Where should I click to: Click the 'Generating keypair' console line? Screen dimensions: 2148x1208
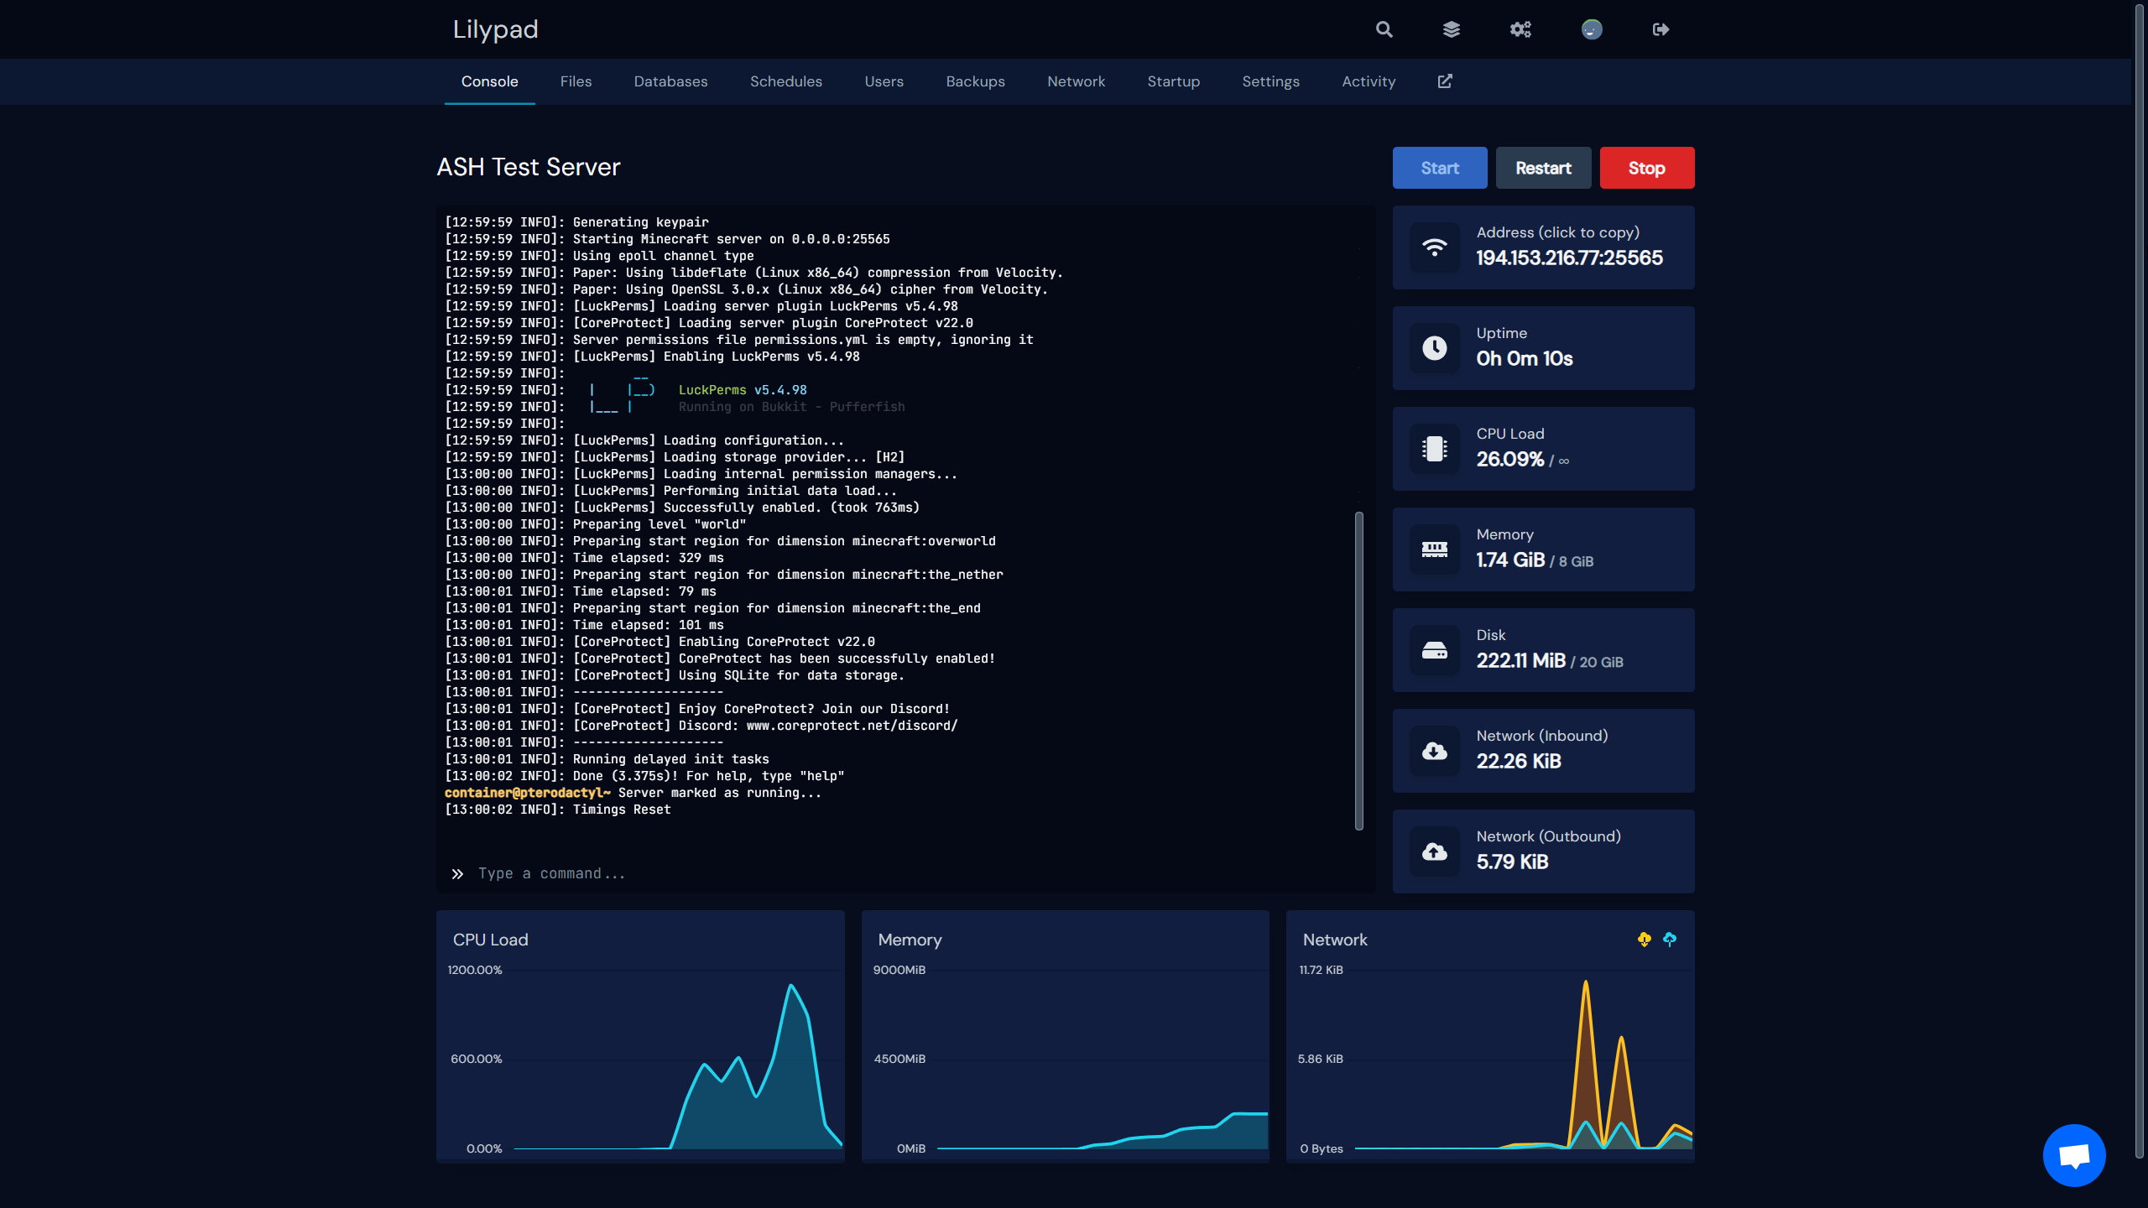(576, 222)
